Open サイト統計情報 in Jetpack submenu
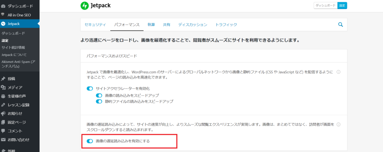The width and height of the screenshot is (383, 152). 13,47
